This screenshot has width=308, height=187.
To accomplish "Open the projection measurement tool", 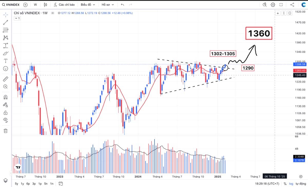I will pyautogui.click(x=5, y=46).
